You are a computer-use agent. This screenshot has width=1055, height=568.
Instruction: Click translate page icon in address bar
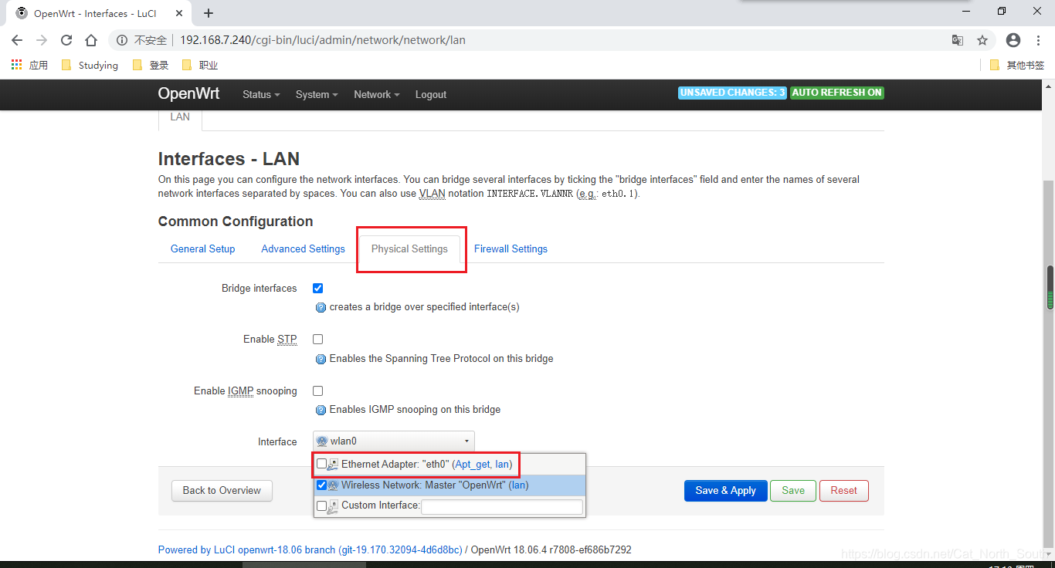point(957,40)
